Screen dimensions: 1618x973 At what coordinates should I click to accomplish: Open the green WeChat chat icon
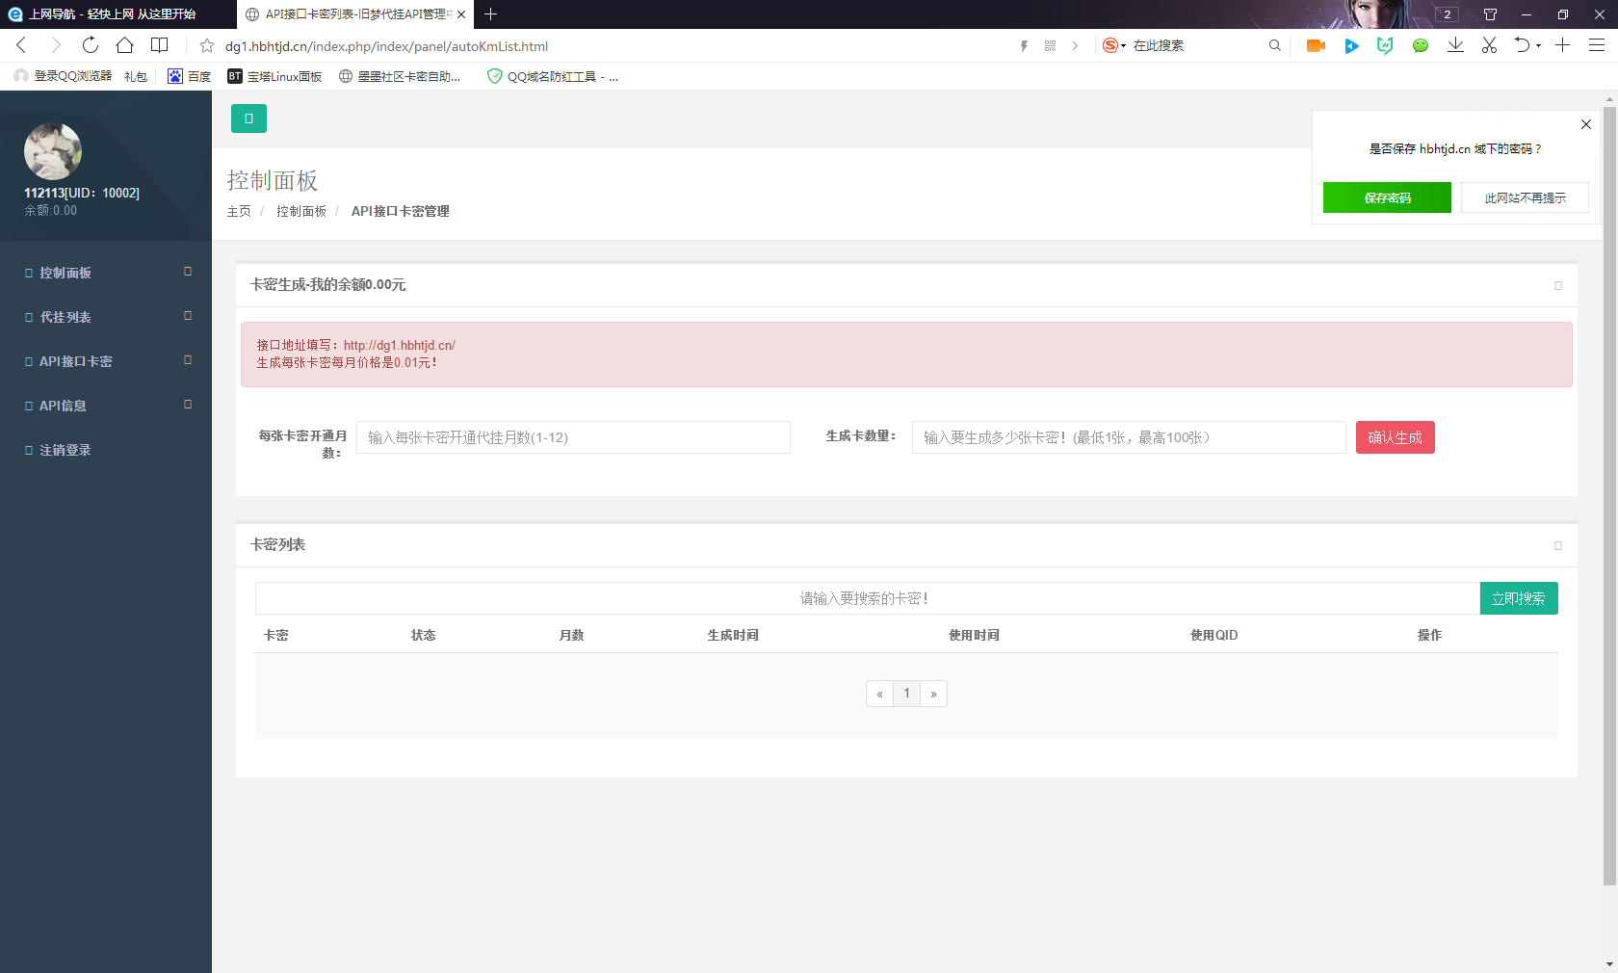coord(1420,45)
